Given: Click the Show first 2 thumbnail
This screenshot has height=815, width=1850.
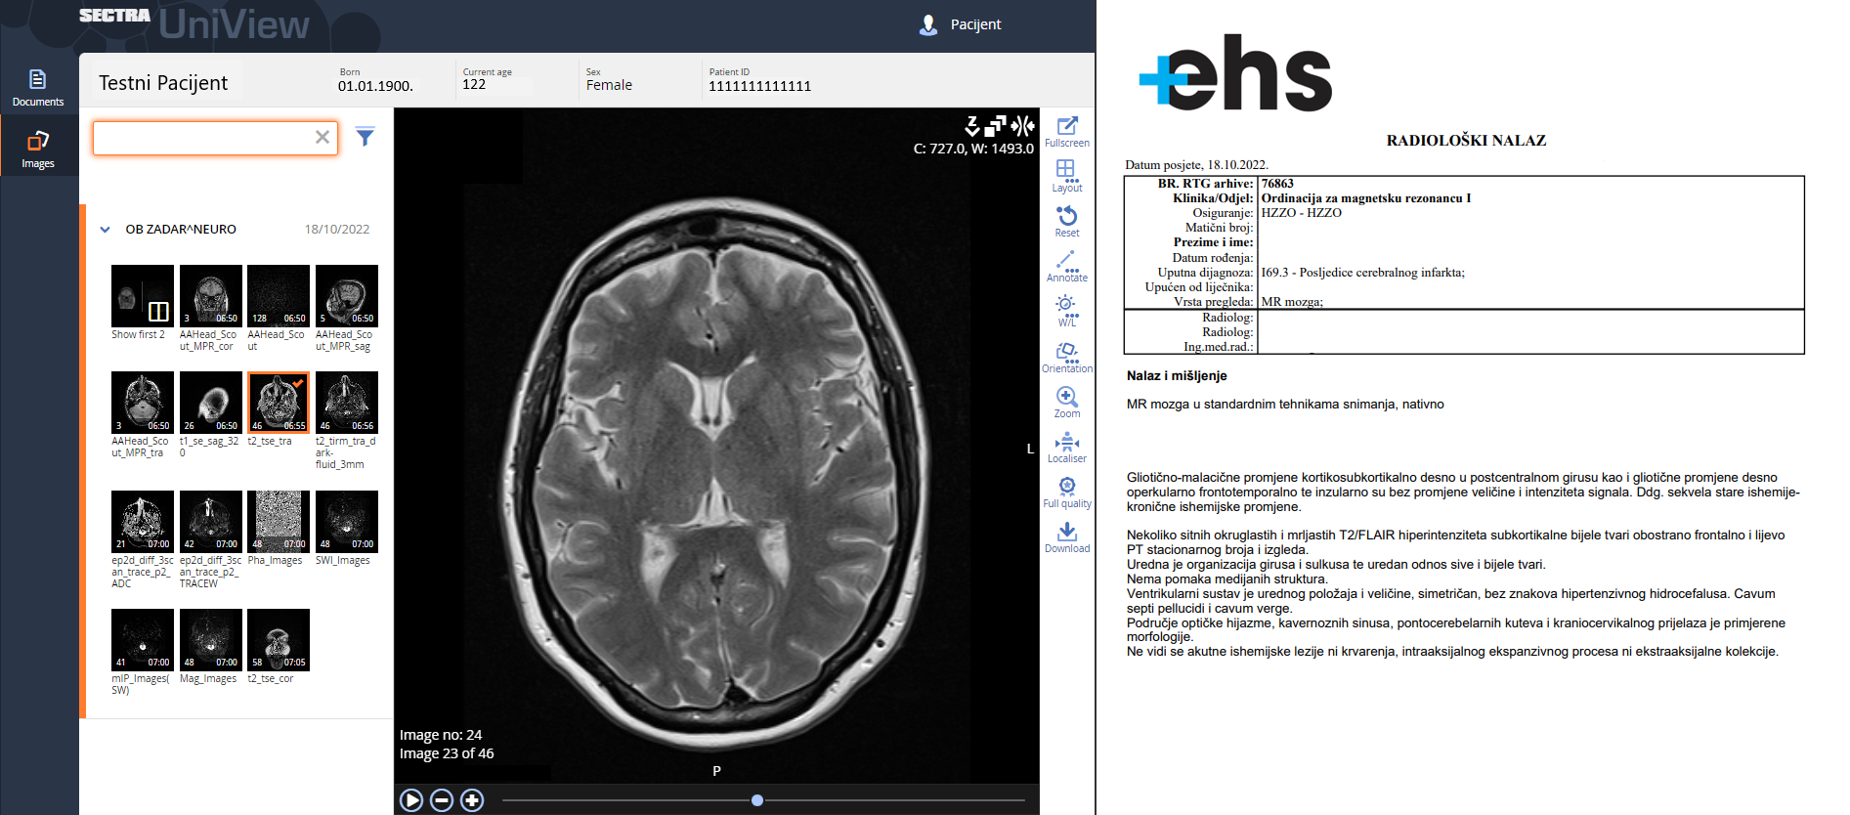Looking at the screenshot, I should [x=142, y=296].
